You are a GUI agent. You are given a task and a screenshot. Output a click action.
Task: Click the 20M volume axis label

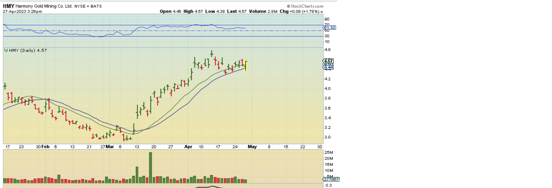click(x=329, y=159)
